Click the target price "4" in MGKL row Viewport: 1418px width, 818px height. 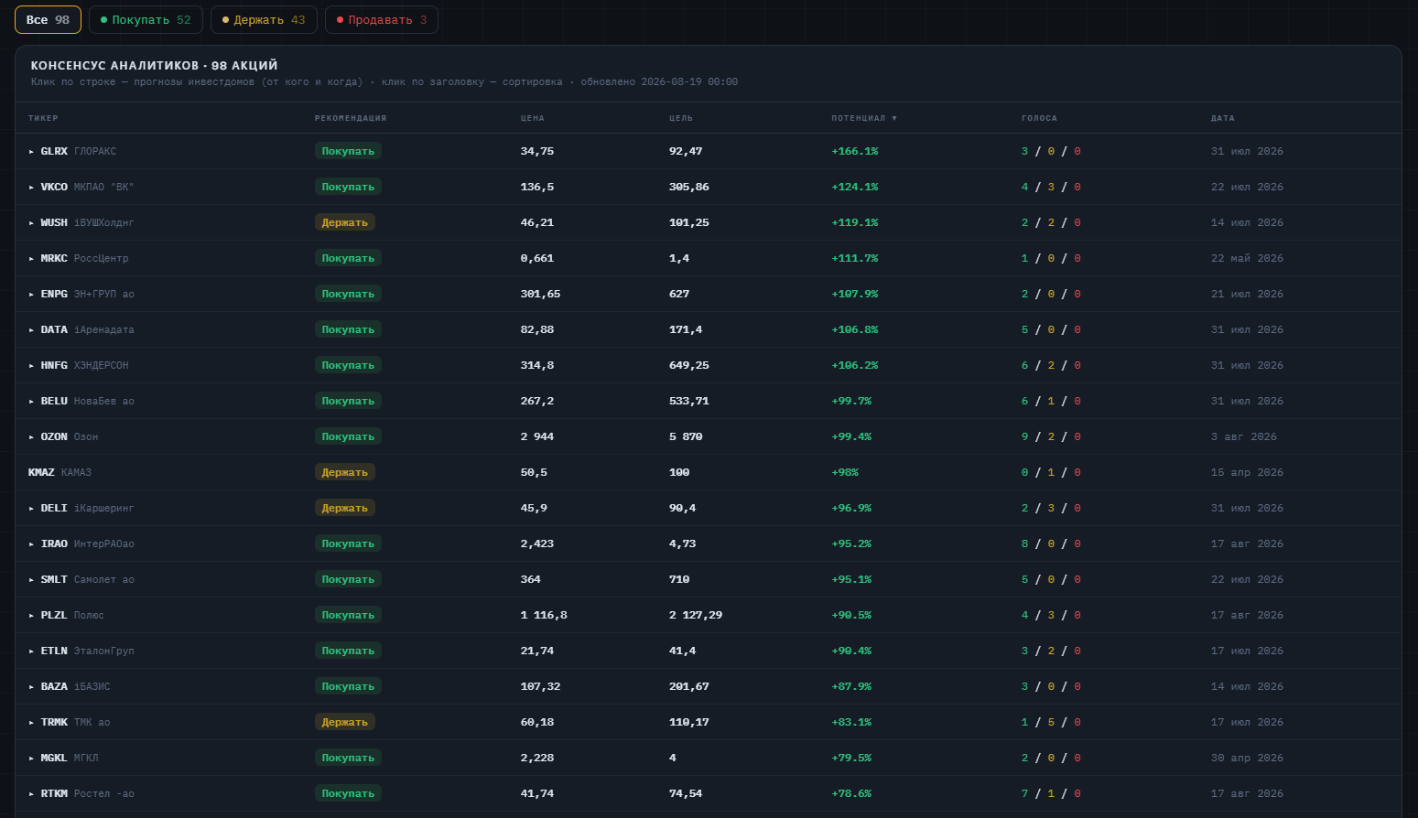click(x=673, y=758)
